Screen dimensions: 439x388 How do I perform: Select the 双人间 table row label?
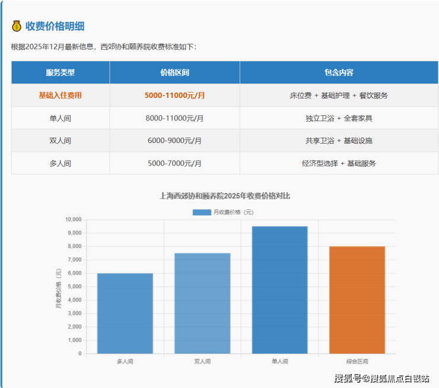pyautogui.click(x=61, y=141)
